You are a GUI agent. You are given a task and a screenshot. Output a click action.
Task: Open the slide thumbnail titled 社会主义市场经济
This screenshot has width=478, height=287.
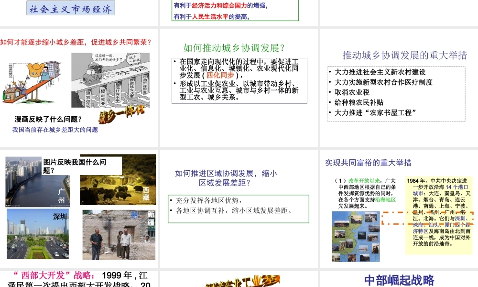coord(79,13)
